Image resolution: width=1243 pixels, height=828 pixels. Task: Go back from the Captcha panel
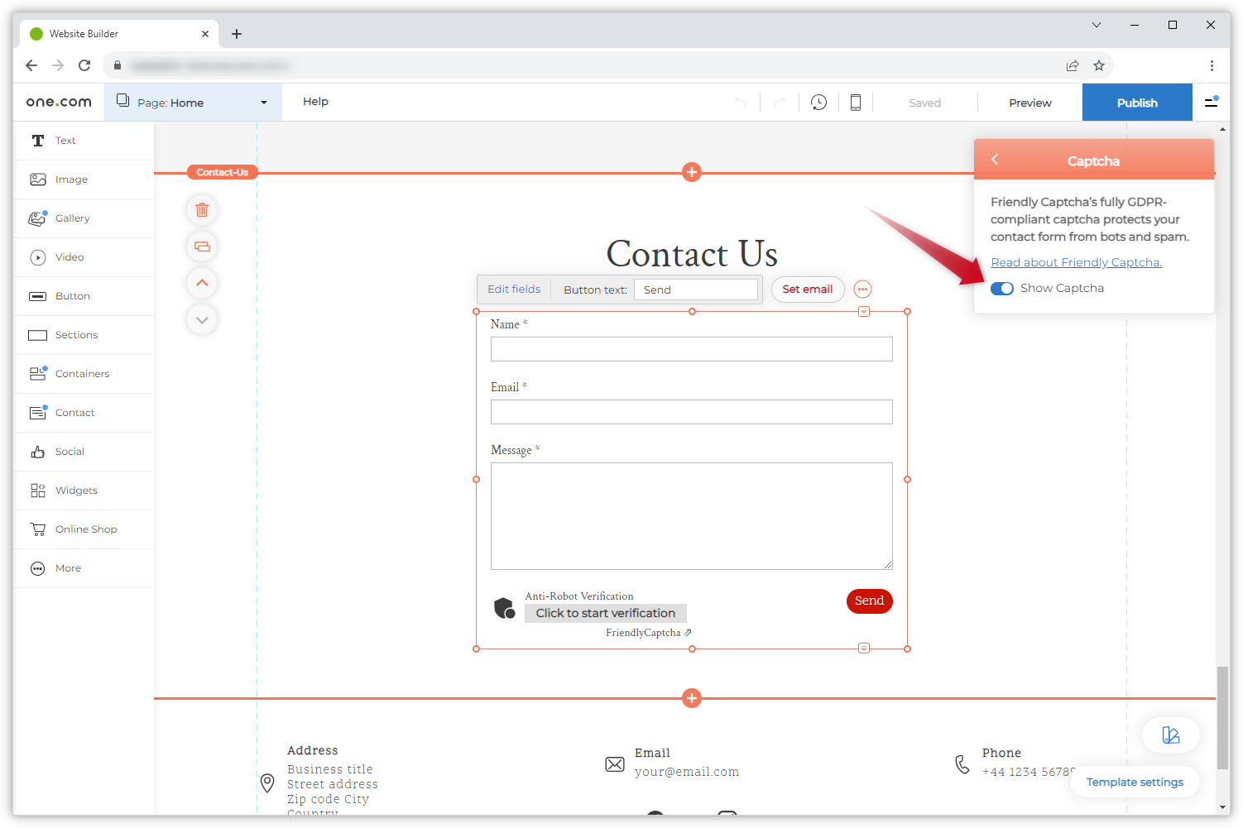click(x=995, y=160)
